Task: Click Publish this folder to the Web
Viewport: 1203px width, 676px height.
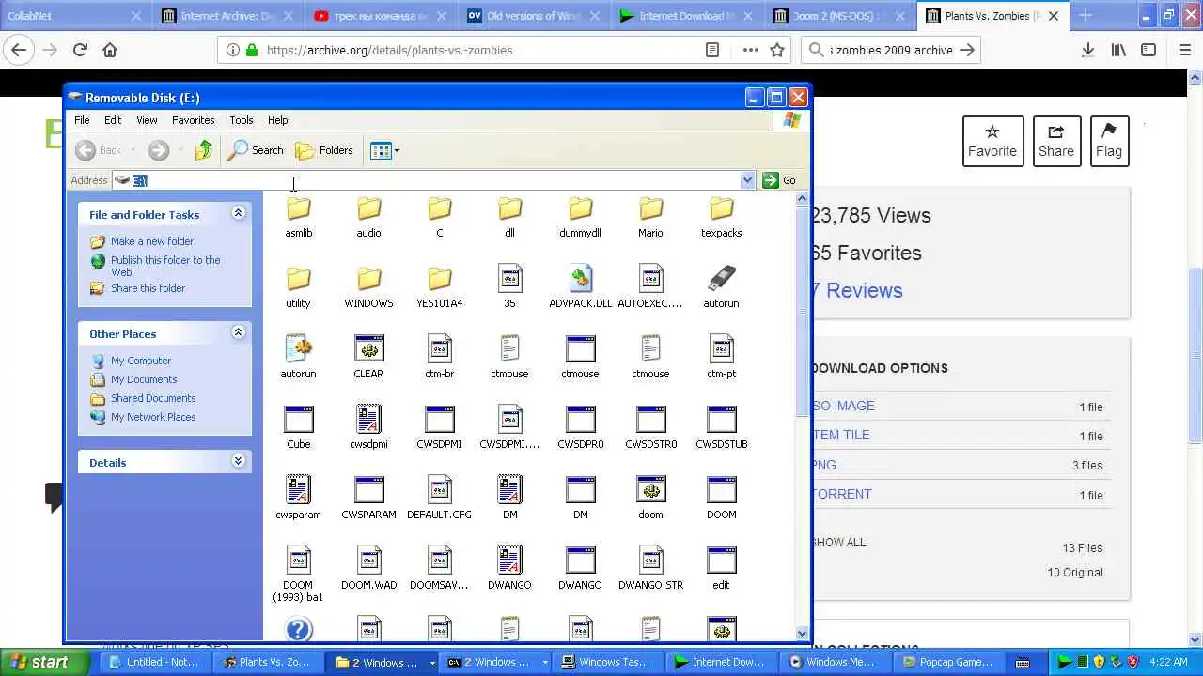Action: [x=165, y=266]
